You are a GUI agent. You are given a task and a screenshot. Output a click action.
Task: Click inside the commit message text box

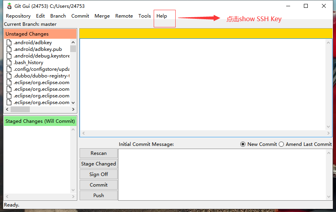coord(222,174)
